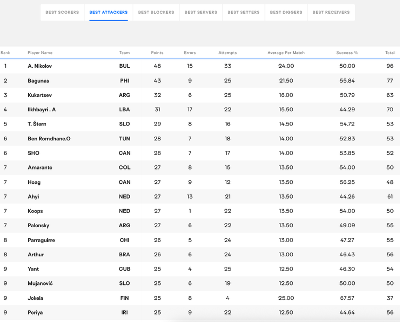Sort by the Points column header

coord(157,53)
